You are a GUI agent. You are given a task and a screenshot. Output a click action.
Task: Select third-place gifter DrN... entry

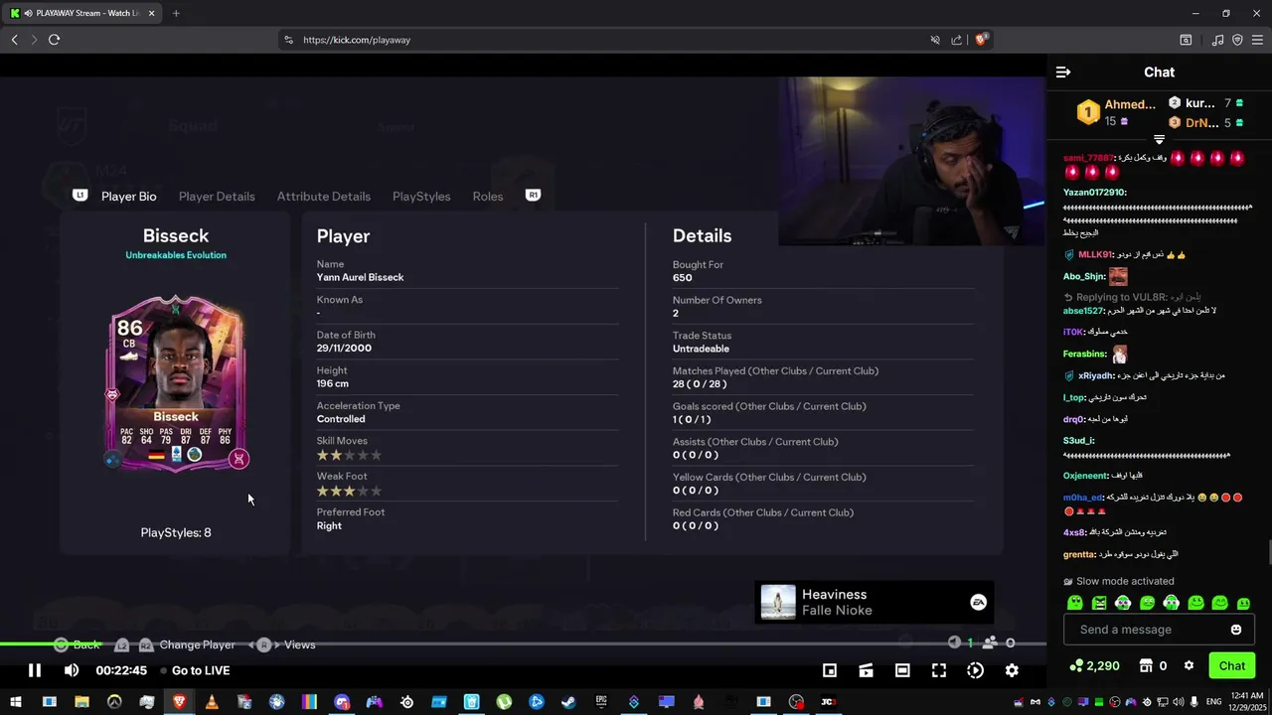(1205, 123)
